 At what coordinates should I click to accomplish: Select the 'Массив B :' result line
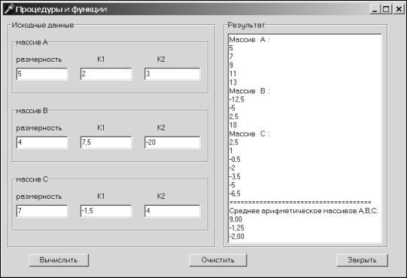click(x=250, y=91)
